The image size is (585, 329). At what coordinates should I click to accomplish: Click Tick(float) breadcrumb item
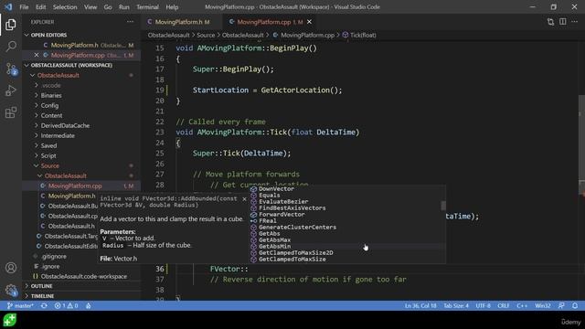[x=359, y=35]
